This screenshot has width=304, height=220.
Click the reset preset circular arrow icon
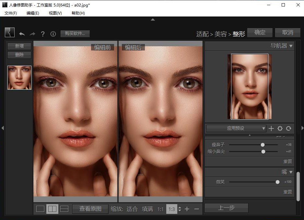point(288,128)
